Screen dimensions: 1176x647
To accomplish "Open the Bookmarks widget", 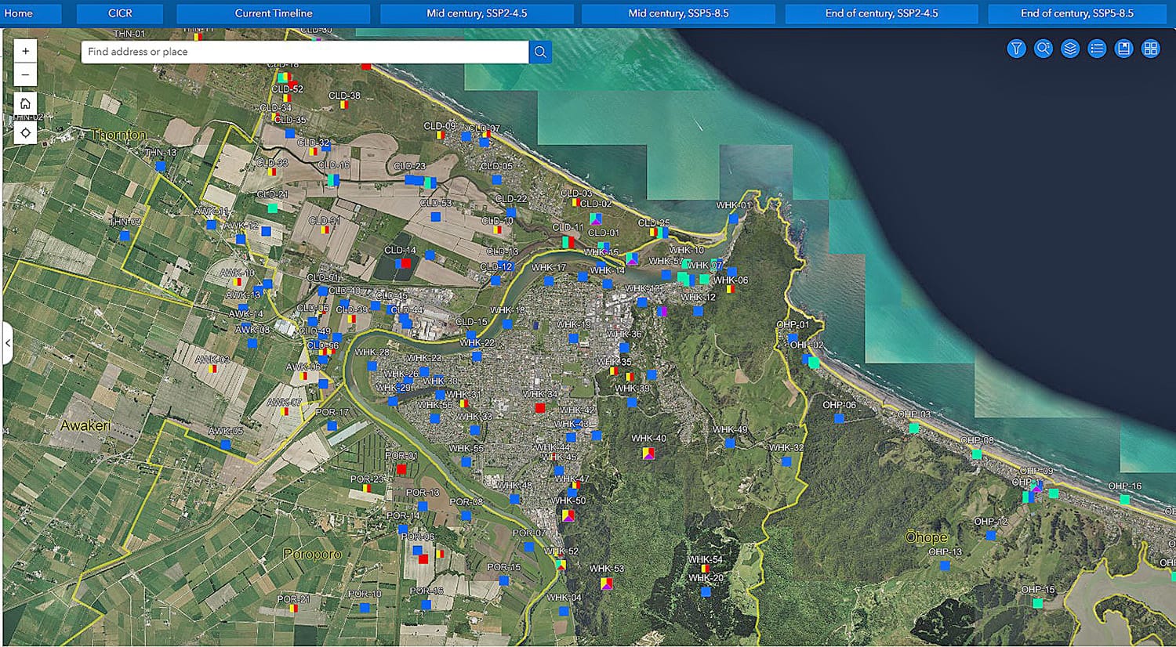I will pyautogui.click(x=1123, y=49).
